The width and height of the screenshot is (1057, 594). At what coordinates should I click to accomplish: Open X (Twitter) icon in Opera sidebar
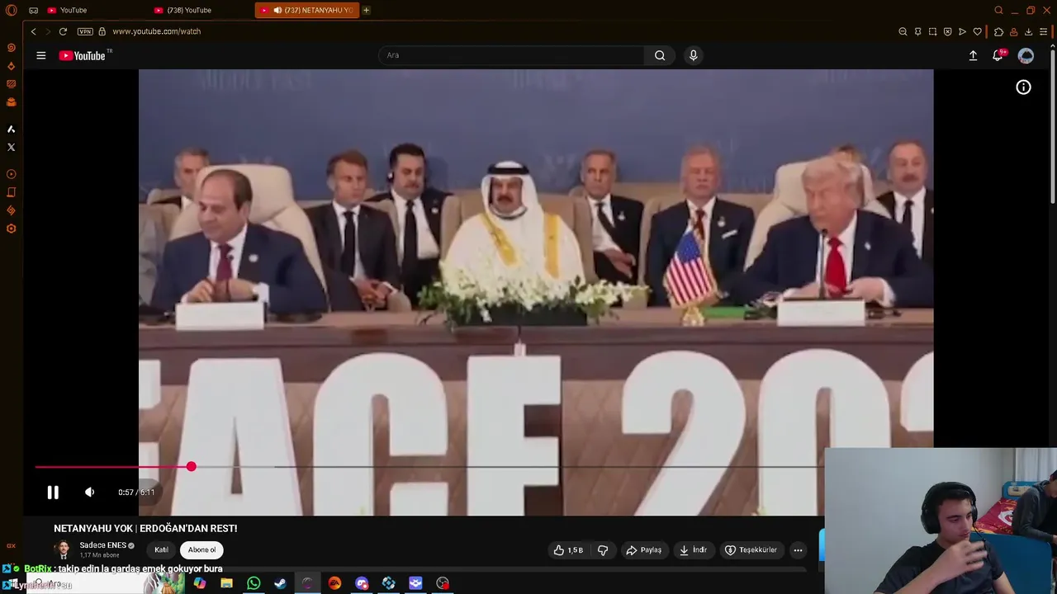click(11, 148)
